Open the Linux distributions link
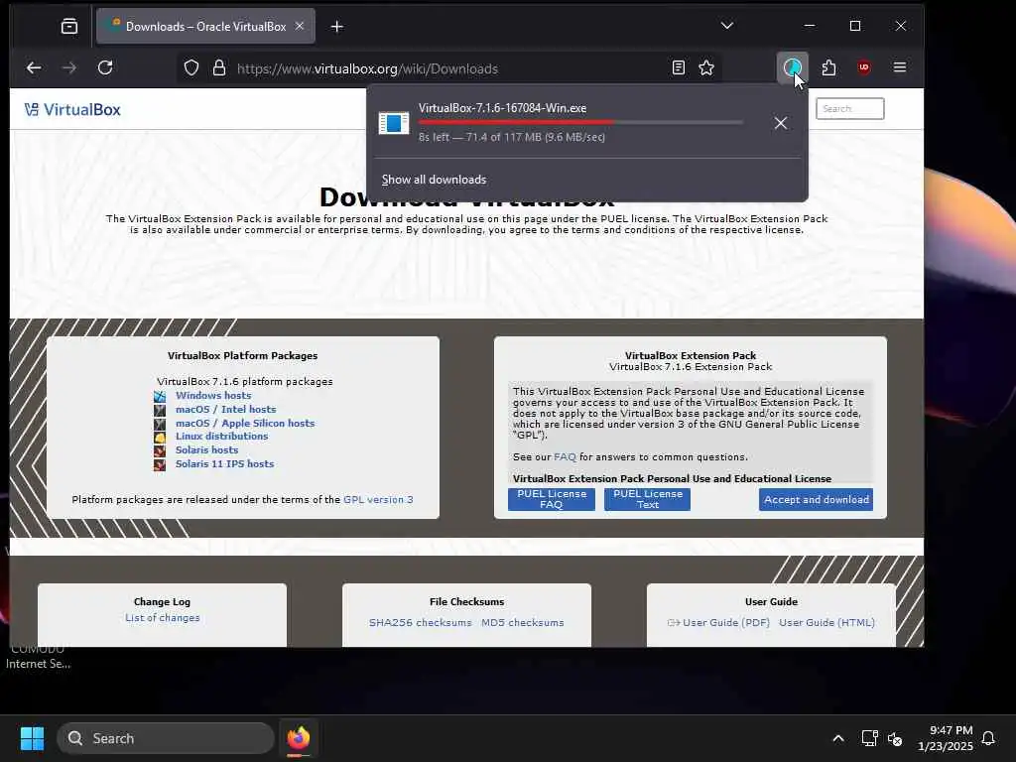1016x762 pixels. [221, 437]
